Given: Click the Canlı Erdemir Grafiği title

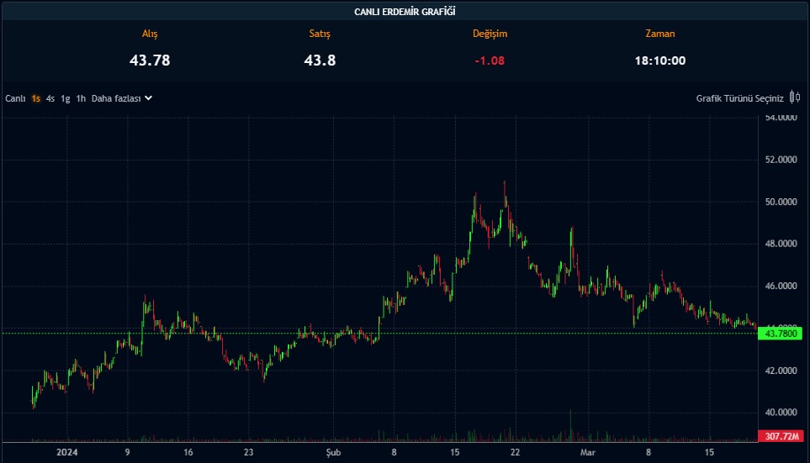Looking at the screenshot, I should pos(405,11).
